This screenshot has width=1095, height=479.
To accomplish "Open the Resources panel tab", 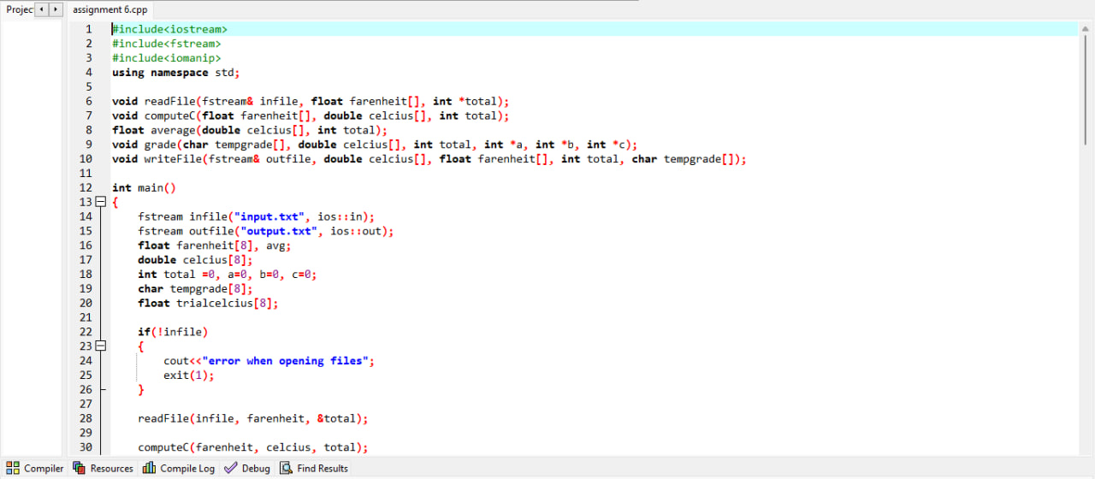I will click(x=111, y=468).
